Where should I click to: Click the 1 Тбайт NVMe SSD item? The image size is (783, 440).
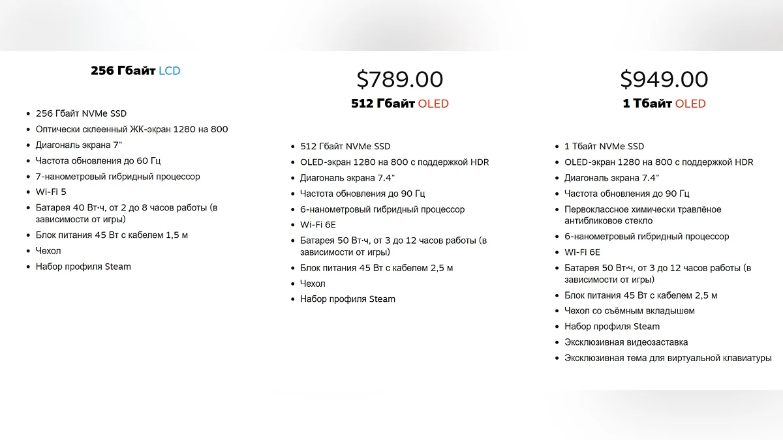pos(604,146)
